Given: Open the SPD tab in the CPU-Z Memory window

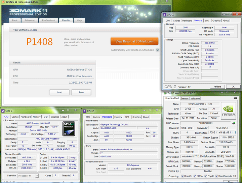Looking at the screenshot, I should (207, 21).
